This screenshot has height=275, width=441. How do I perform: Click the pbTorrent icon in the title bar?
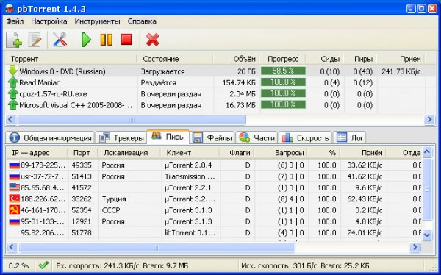click(10, 9)
